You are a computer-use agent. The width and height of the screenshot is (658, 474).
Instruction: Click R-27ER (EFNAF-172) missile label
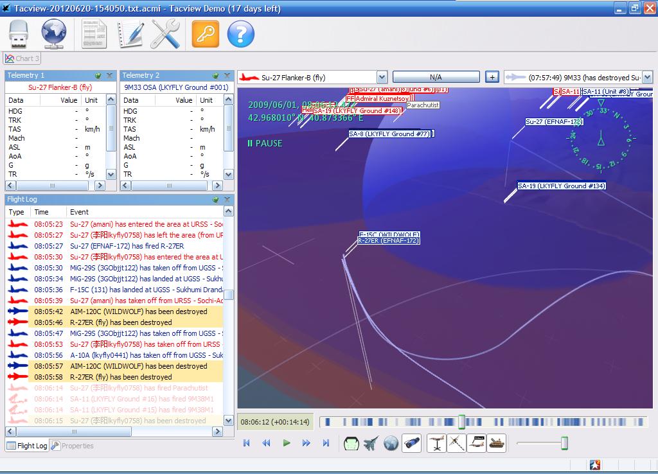pos(389,241)
